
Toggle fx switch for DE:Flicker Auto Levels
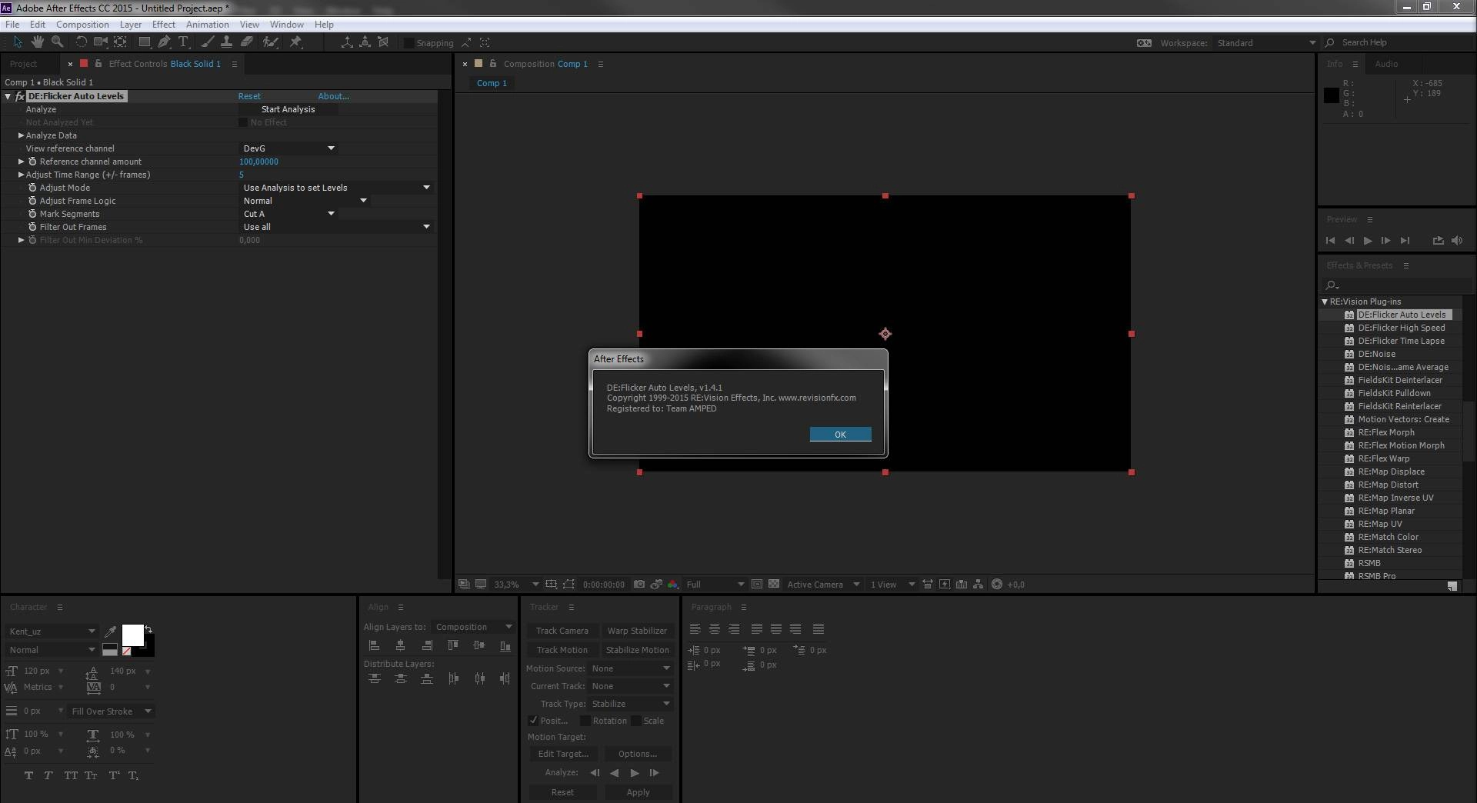pyautogui.click(x=20, y=97)
